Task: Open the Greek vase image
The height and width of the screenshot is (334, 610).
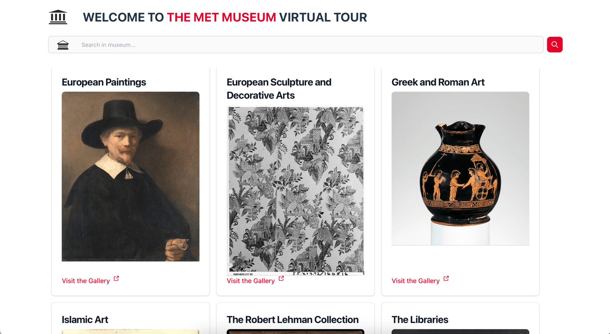Action: 460,168
